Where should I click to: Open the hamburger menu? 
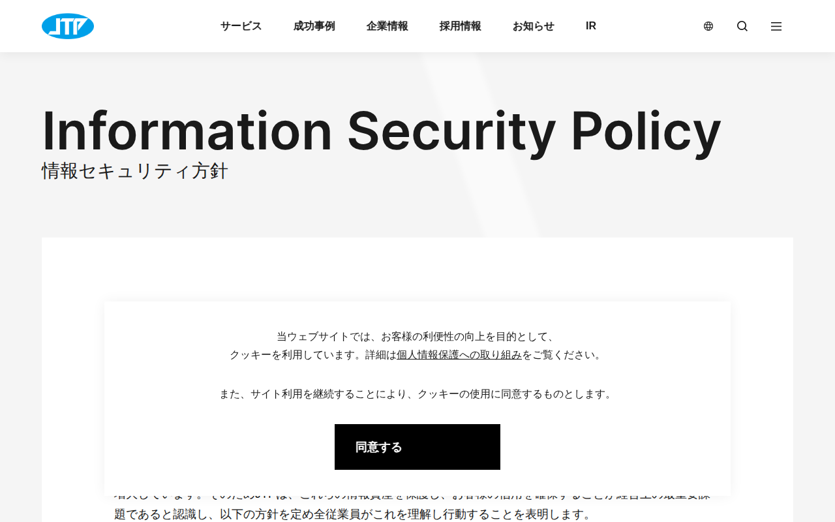tap(776, 26)
